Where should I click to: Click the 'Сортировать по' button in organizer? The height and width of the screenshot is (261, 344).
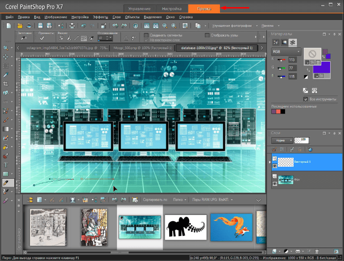click(155, 200)
